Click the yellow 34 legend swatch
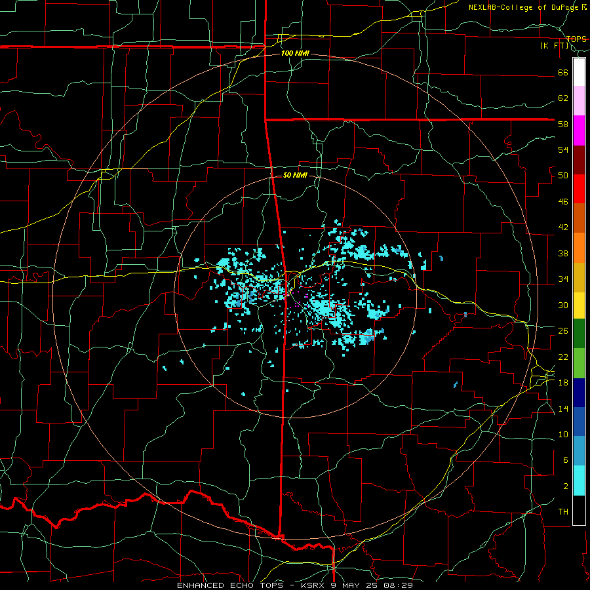This screenshot has width=590, height=590. coord(579,305)
